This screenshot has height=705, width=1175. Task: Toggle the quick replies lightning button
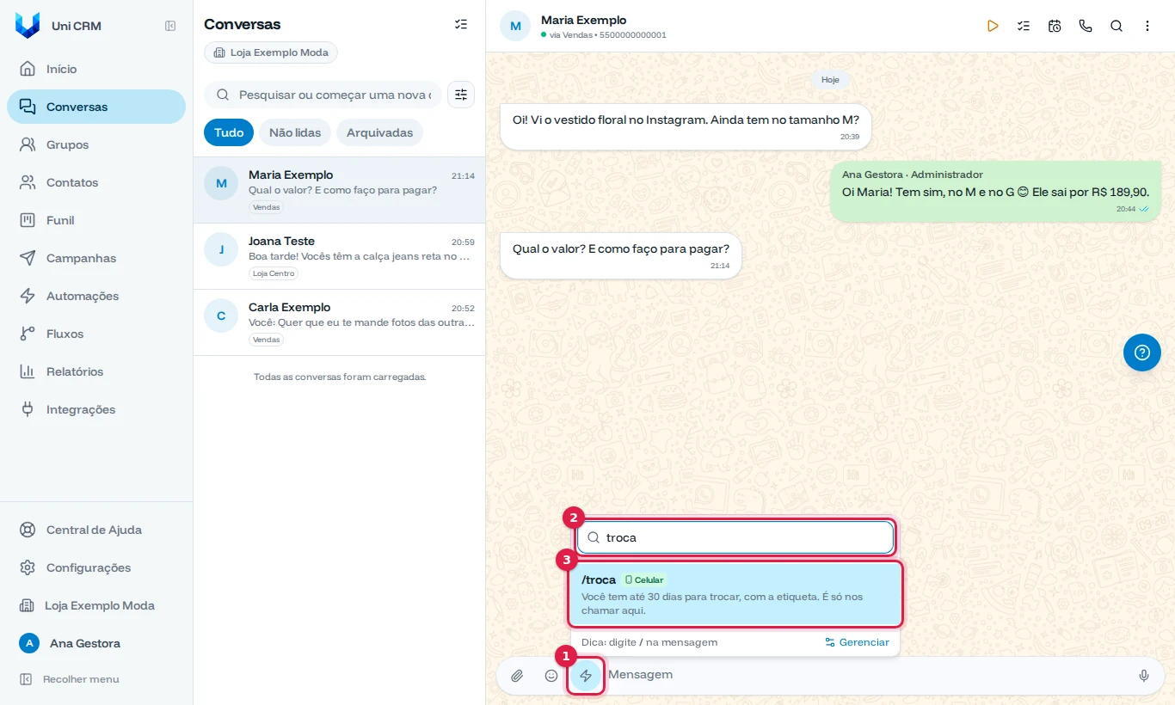pyautogui.click(x=586, y=676)
